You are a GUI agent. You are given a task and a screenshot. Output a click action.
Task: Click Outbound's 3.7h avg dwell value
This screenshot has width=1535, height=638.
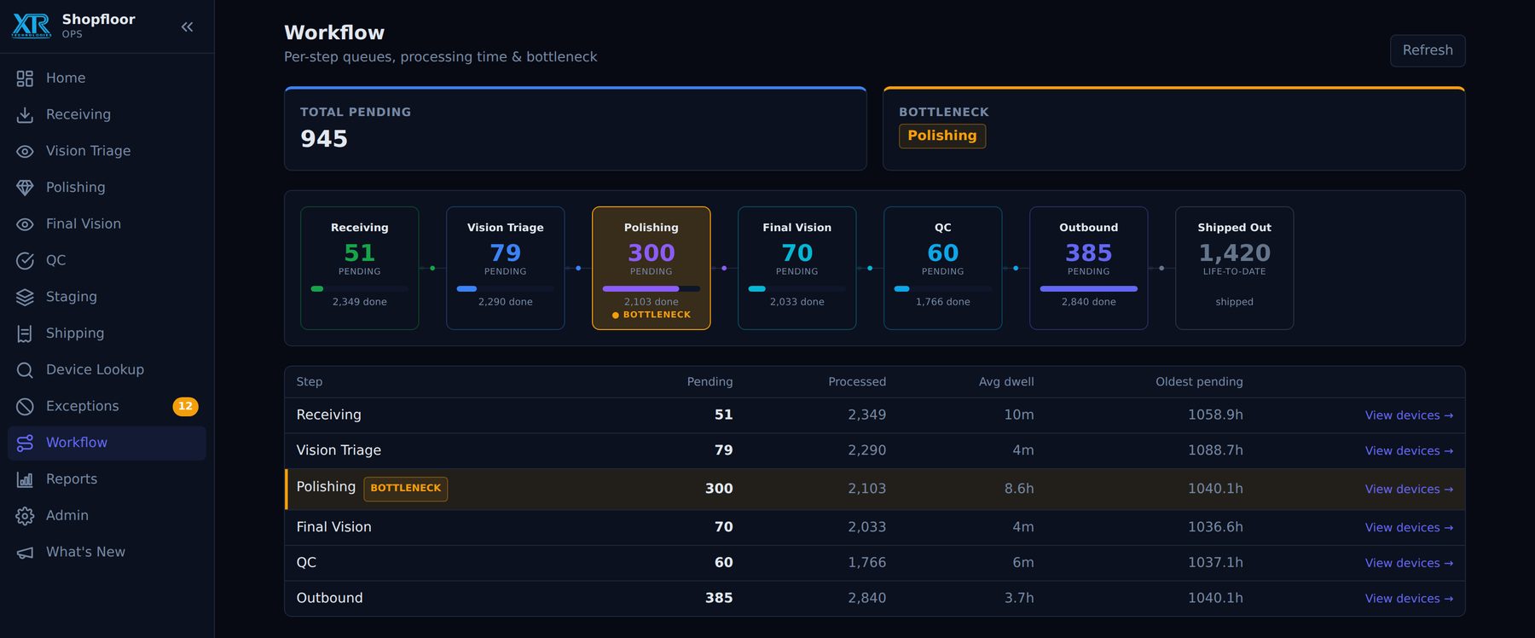pyautogui.click(x=1019, y=599)
